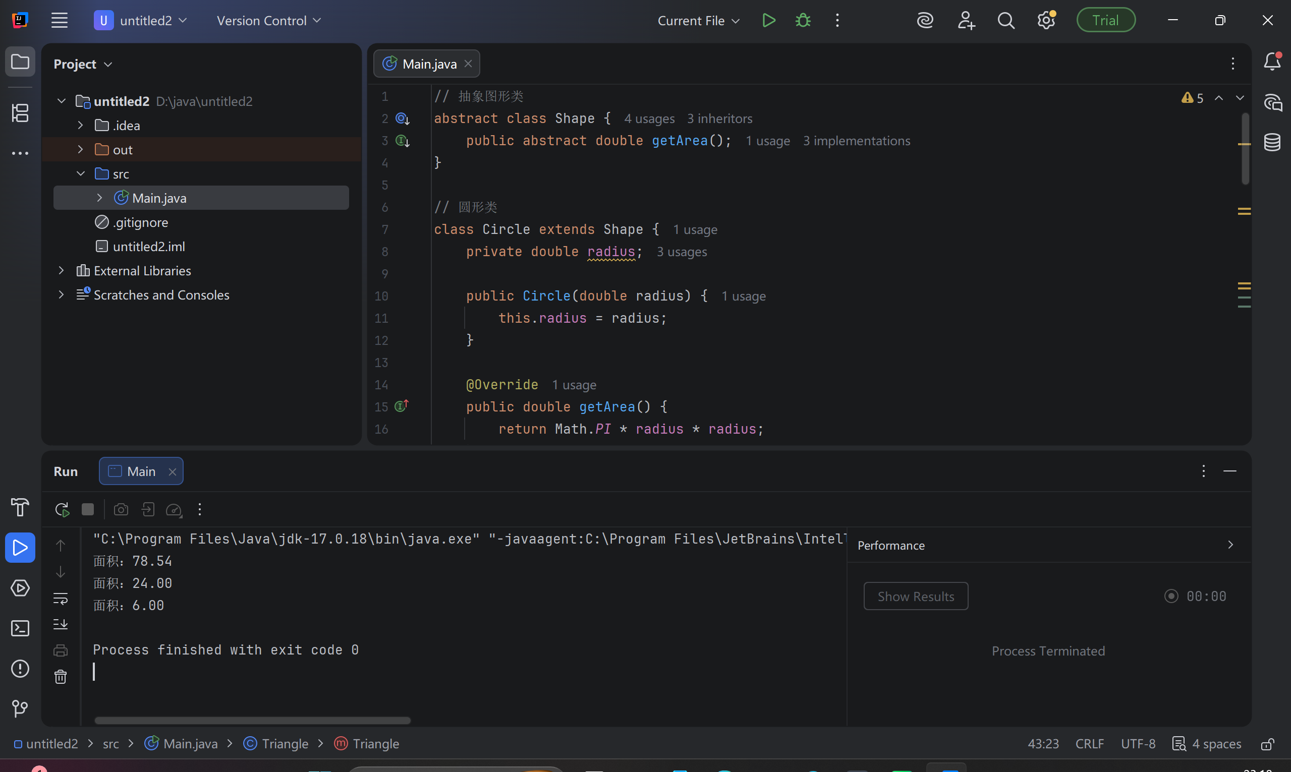
Task: Start a debug session with the bug icon
Action: pyautogui.click(x=803, y=20)
